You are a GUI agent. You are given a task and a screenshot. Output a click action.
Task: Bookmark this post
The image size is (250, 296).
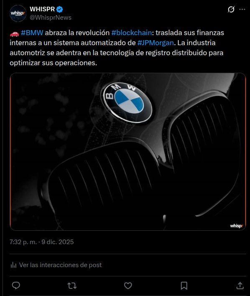tap(184, 286)
